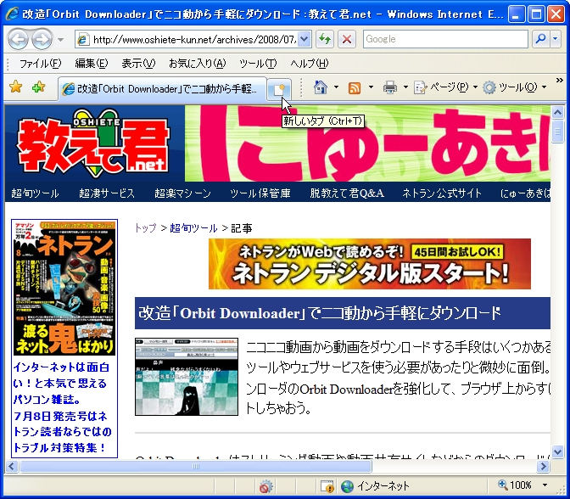Open recent pages dropdown beside Forward button
The height and width of the screenshot is (499, 570).
61,39
